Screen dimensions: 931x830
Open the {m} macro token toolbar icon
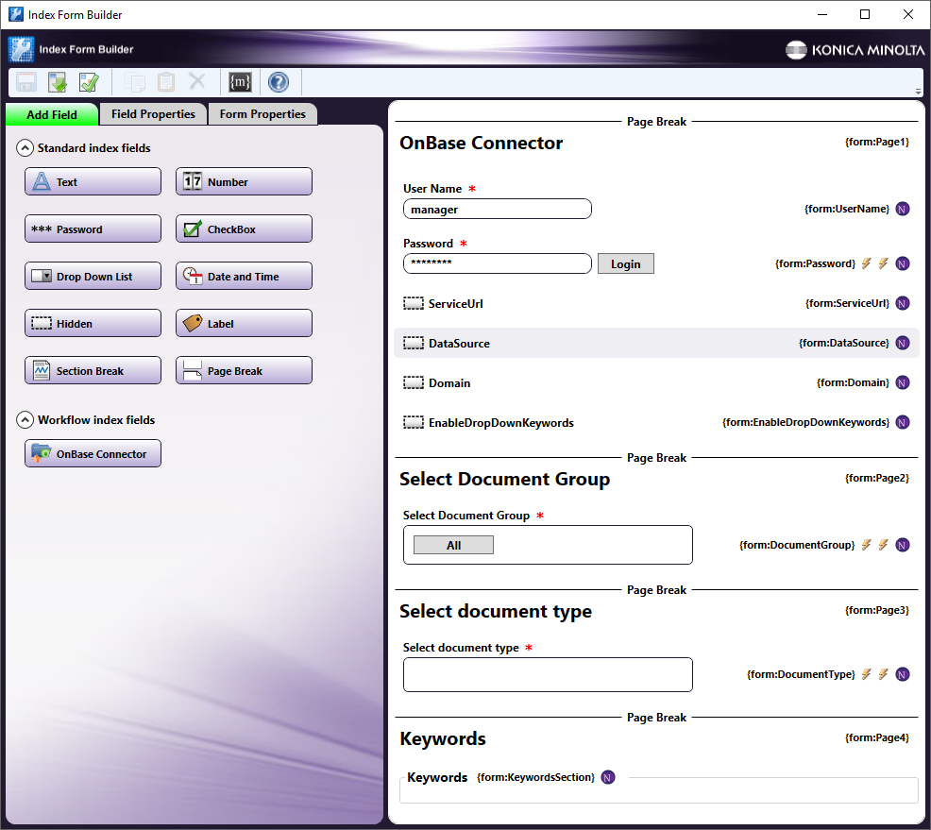click(x=240, y=82)
